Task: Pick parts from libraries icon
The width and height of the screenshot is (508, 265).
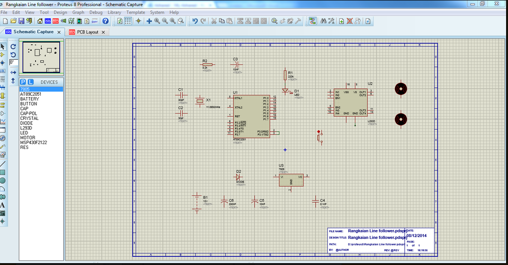Action: (x=275, y=21)
